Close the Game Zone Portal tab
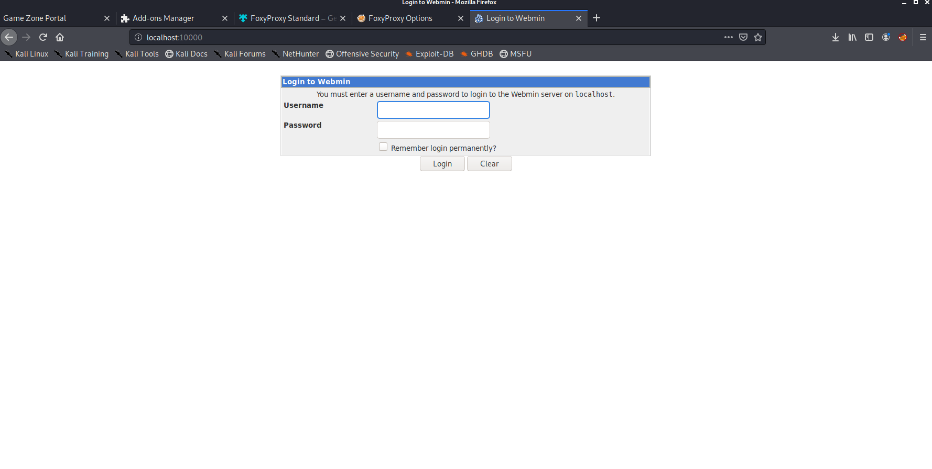The width and height of the screenshot is (932, 469). (x=107, y=18)
